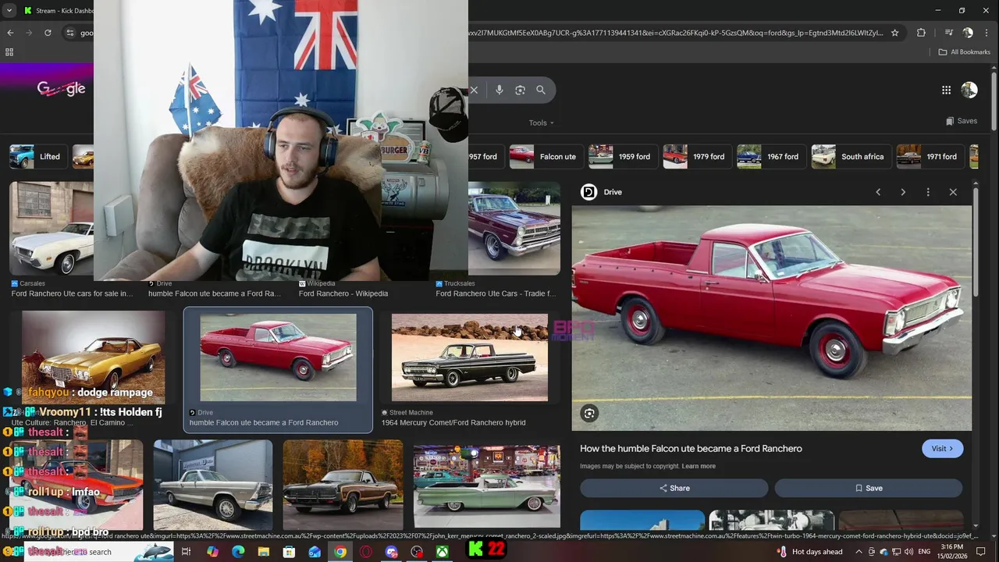999x562 pixels.
Task: Open the 1964 Mercury Comet hybrid thumbnail
Action: click(469, 357)
